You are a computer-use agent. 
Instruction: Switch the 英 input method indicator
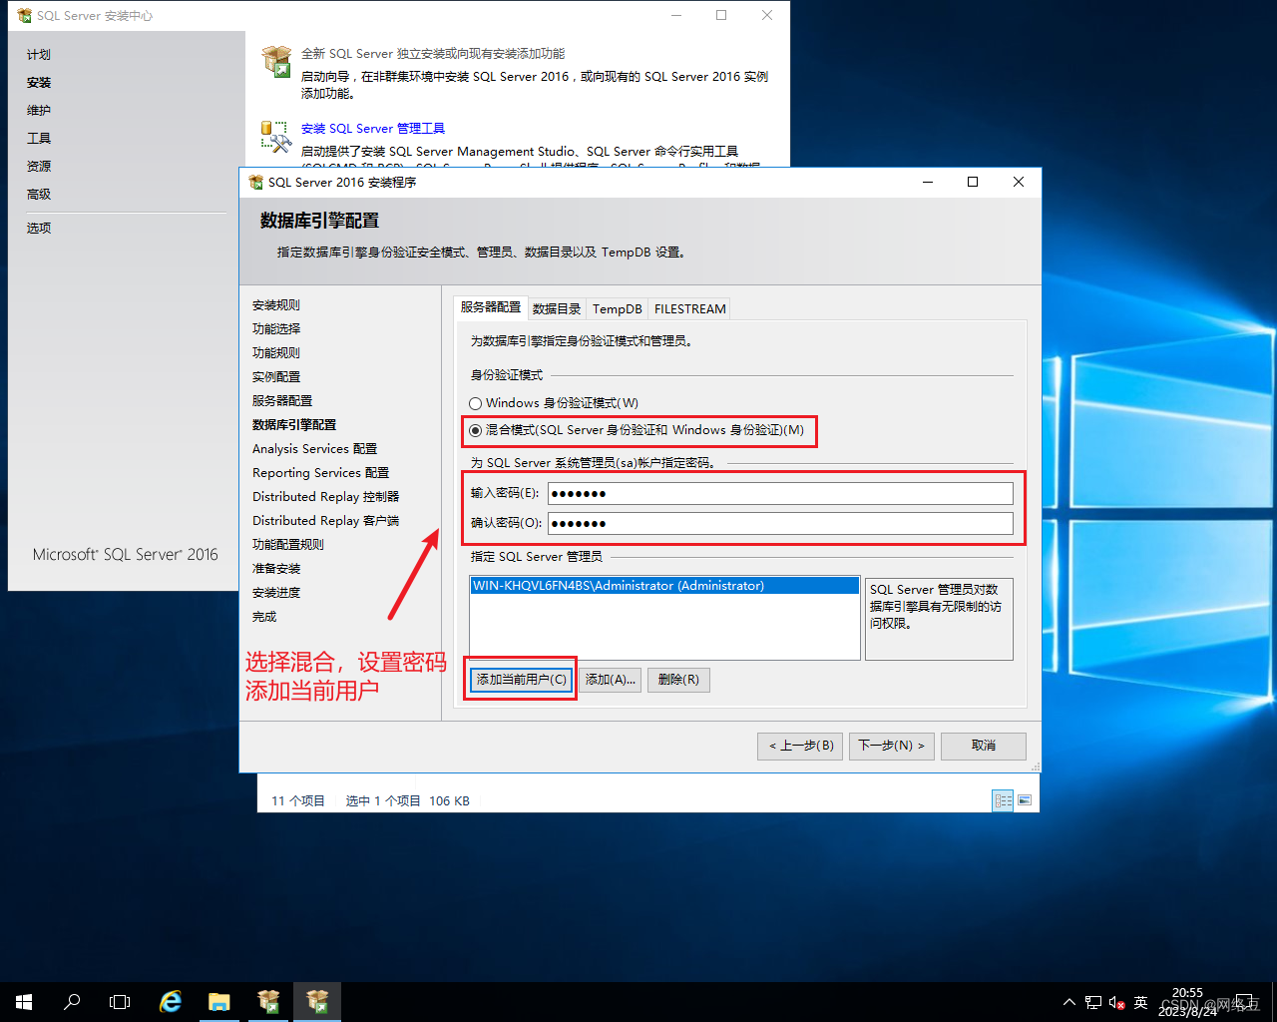click(1141, 1002)
